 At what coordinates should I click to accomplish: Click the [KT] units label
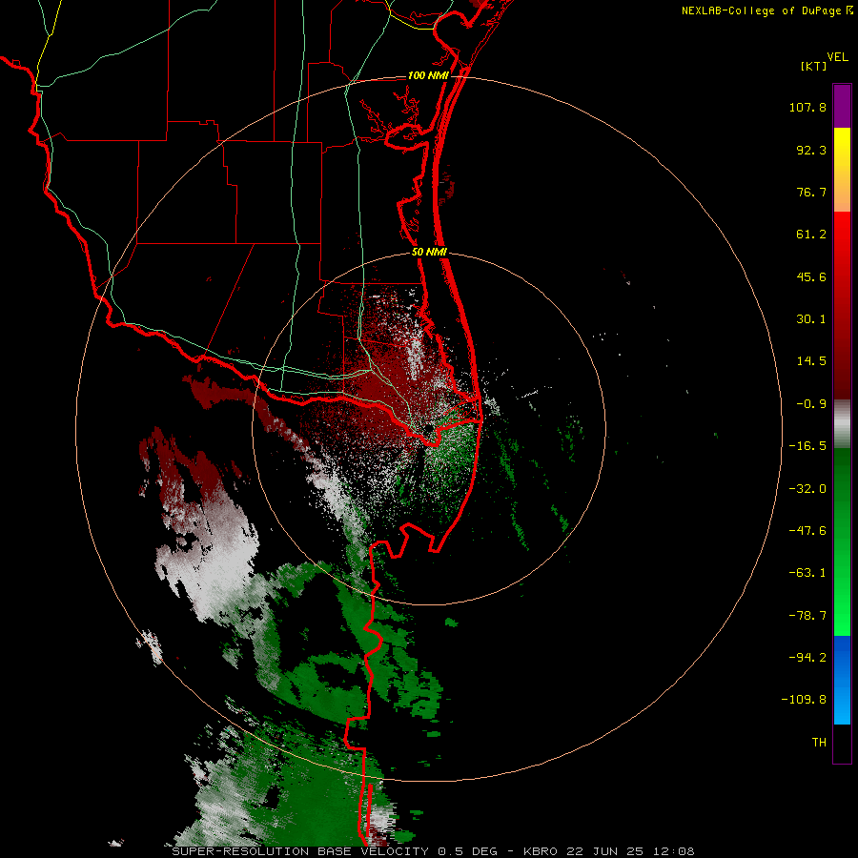click(x=814, y=66)
